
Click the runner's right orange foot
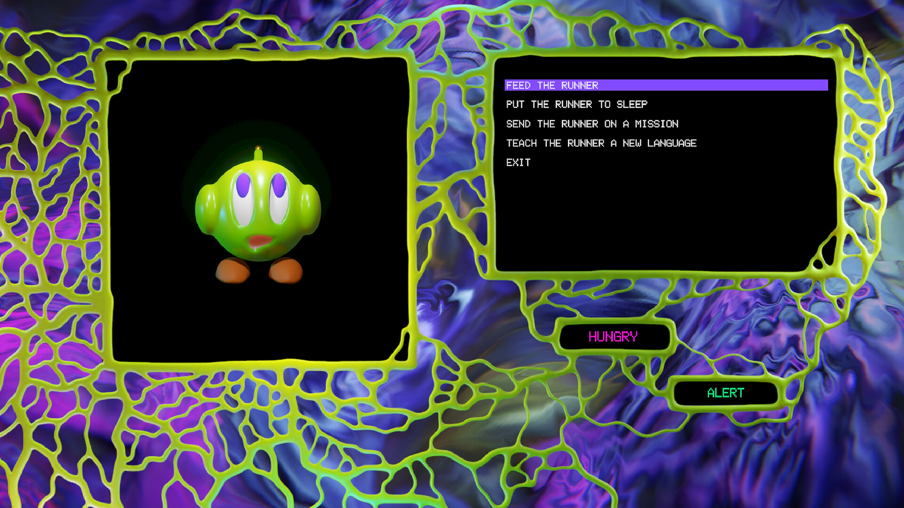pyautogui.click(x=285, y=271)
